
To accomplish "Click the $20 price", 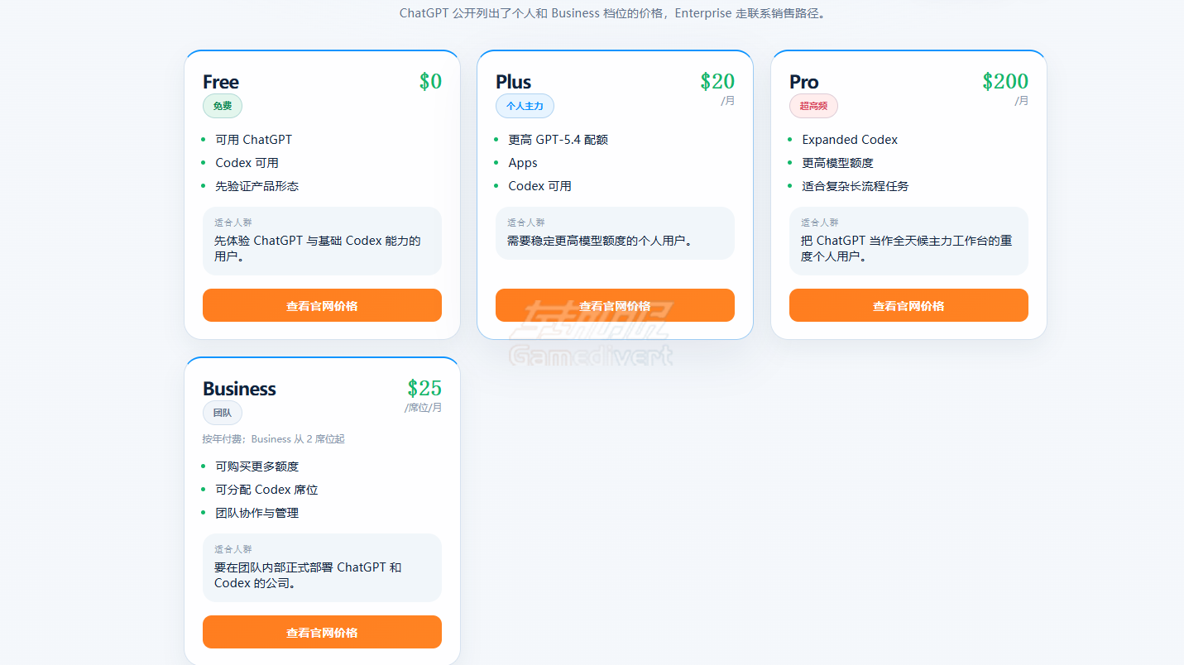I will pos(717,81).
